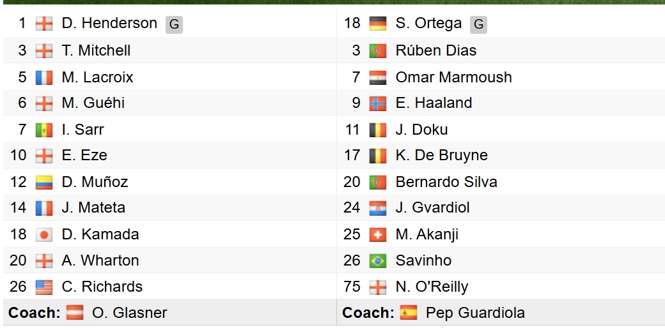Select J. Mateta in the lineup
Image resolution: width=665 pixels, height=330 pixels.
tap(93, 207)
